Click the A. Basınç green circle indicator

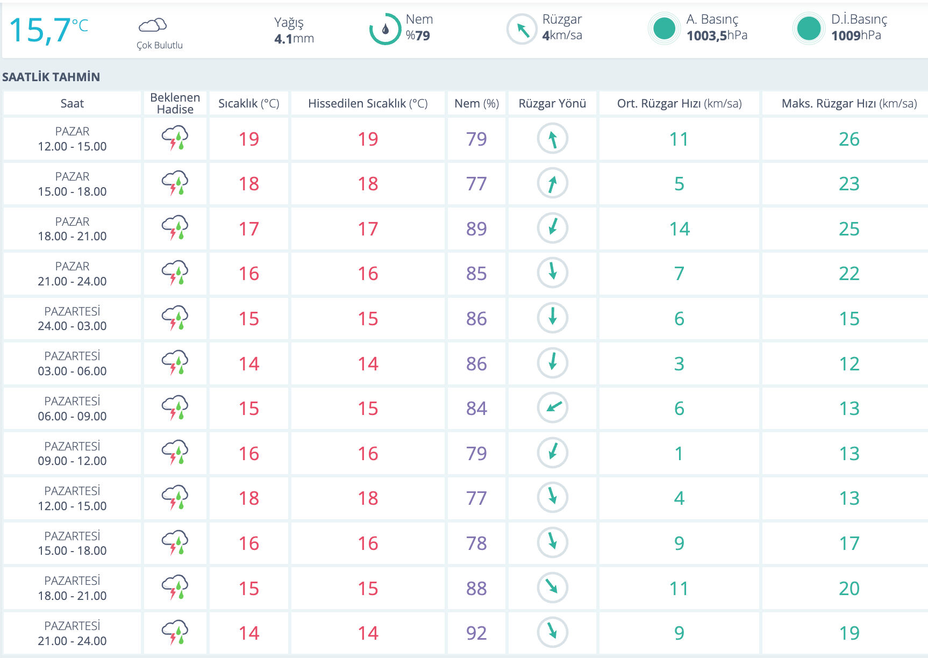664,28
